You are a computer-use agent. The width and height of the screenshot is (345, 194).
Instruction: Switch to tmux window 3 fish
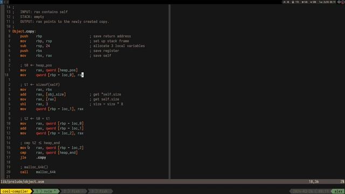[100, 191]
